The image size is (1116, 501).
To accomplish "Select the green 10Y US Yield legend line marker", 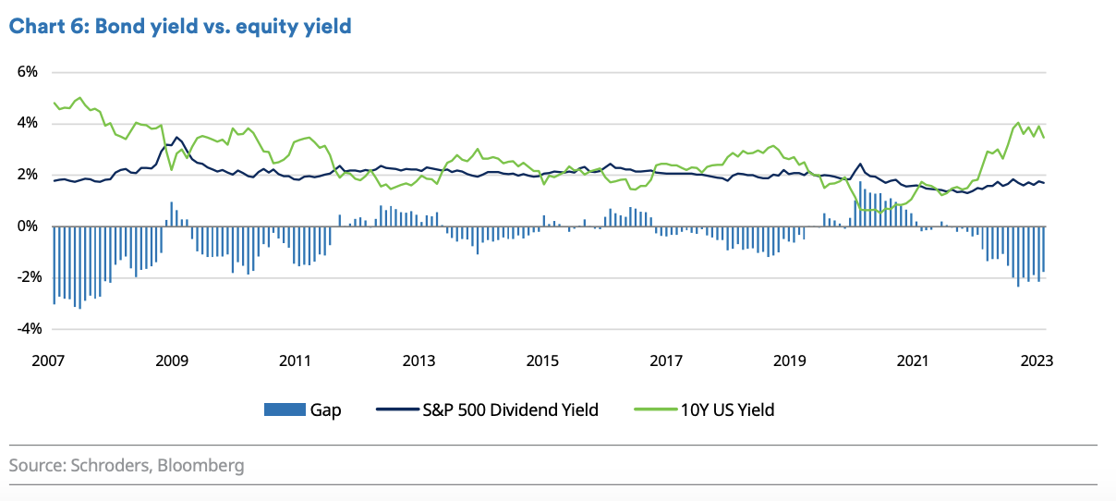I will (x=655, y=409).
